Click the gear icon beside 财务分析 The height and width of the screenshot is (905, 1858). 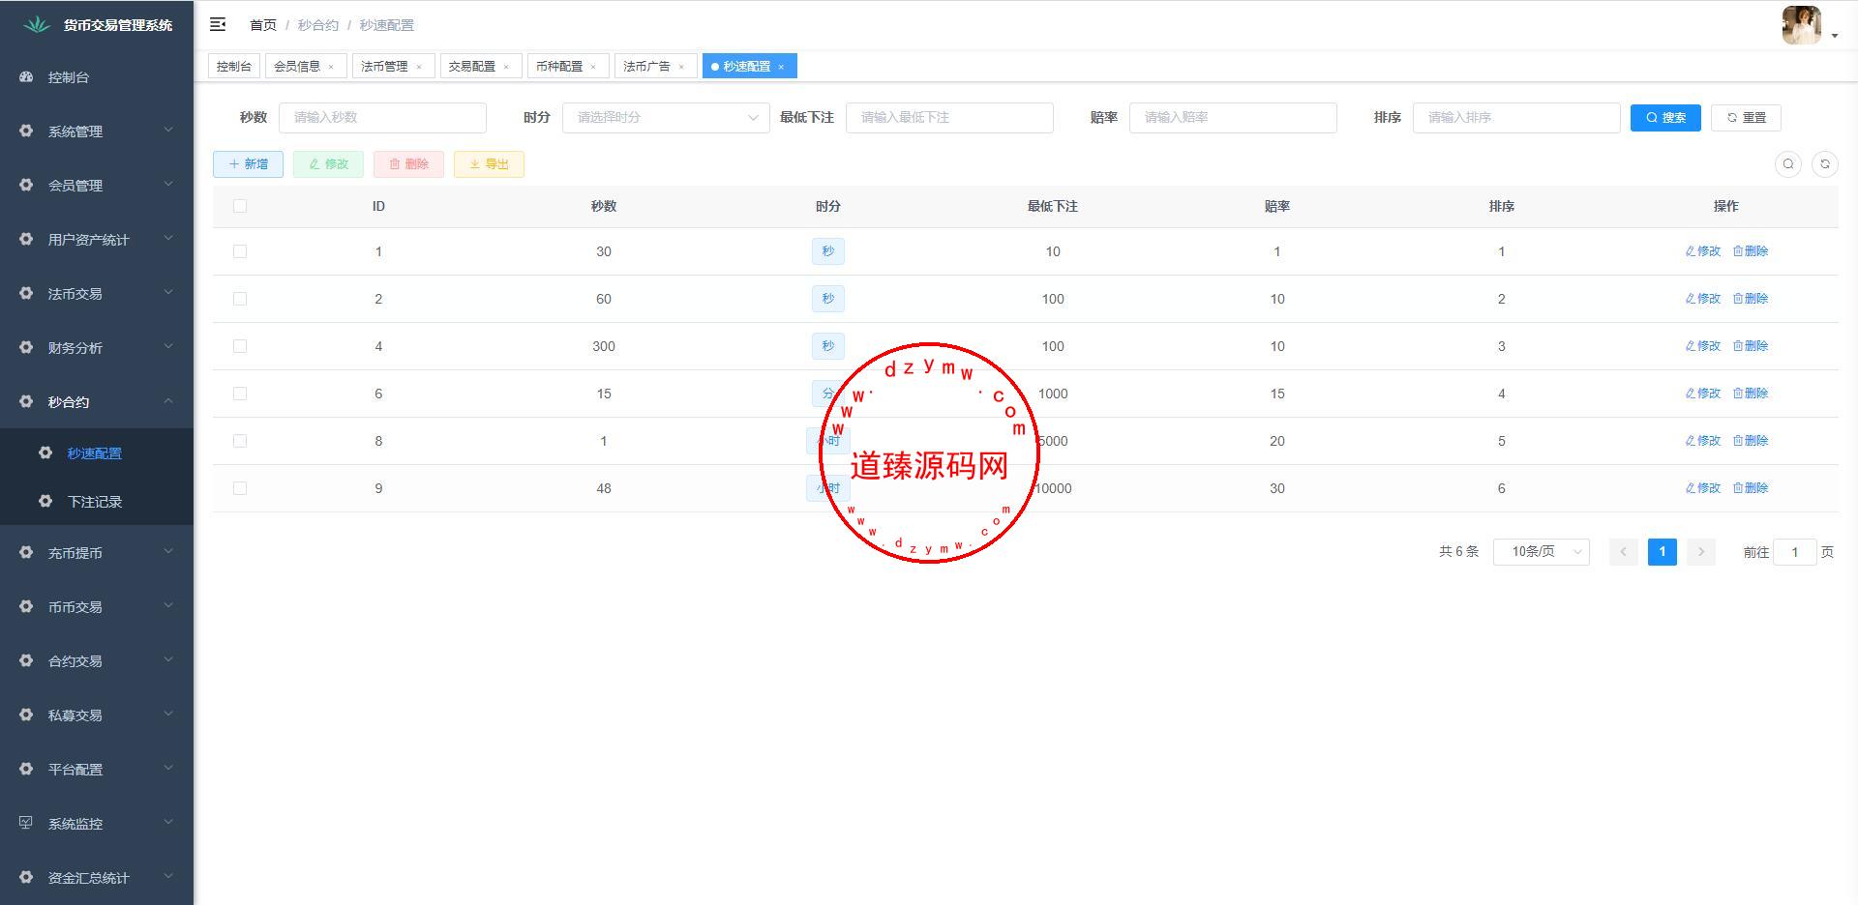tap(26, 347)
